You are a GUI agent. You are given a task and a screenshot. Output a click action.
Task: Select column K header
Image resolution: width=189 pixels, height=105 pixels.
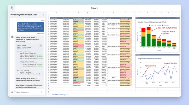(147, 13)
